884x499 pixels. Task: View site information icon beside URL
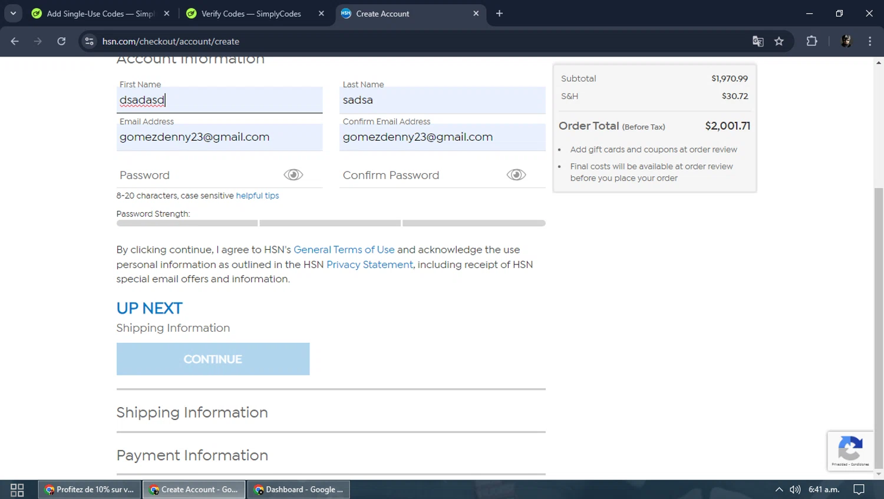[x=90, y=41]
